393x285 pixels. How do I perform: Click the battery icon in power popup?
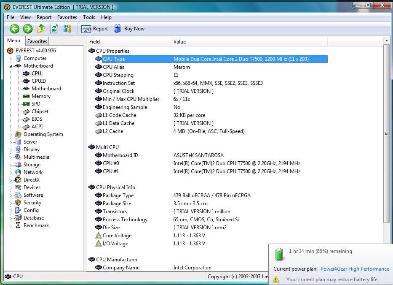pos(279,254)
